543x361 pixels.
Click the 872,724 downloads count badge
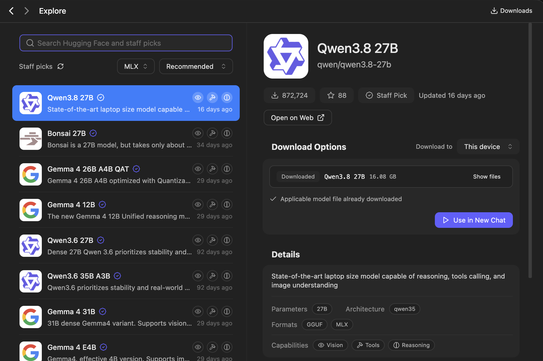pyautogui.click(x=289, y=95)
